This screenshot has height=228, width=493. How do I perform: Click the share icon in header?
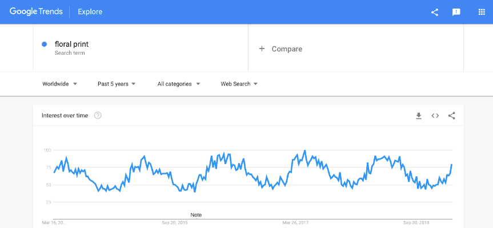click(x=435, y=12)
